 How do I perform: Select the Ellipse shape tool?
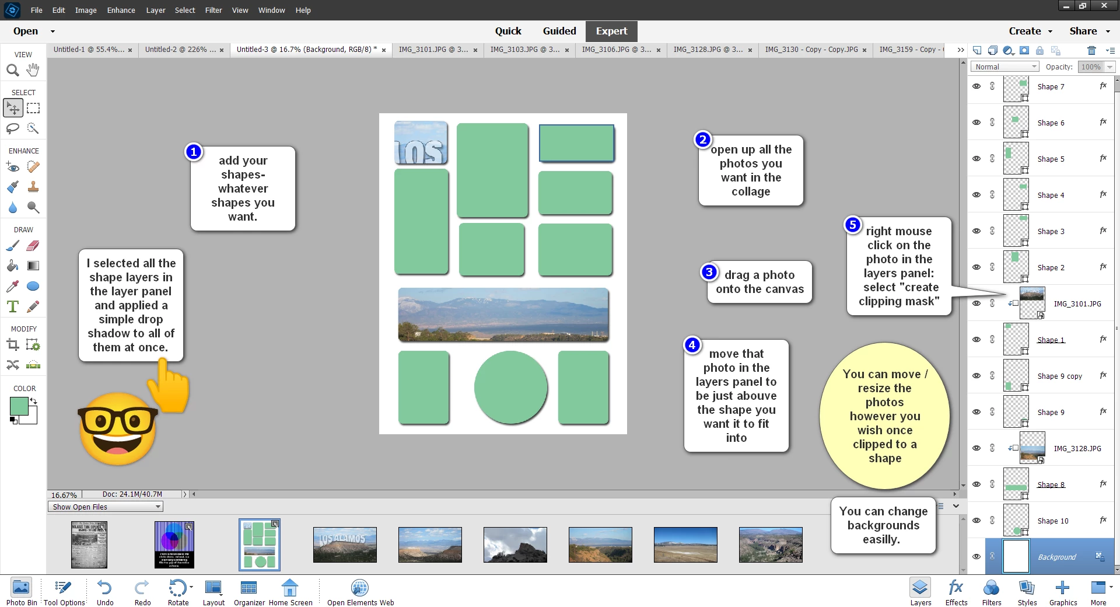(x=33, y=286)
